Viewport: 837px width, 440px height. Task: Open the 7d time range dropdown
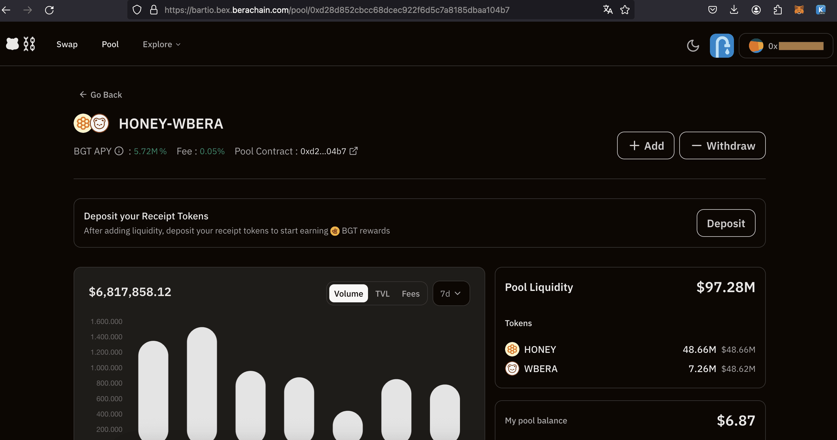click(x=451, y=293)
